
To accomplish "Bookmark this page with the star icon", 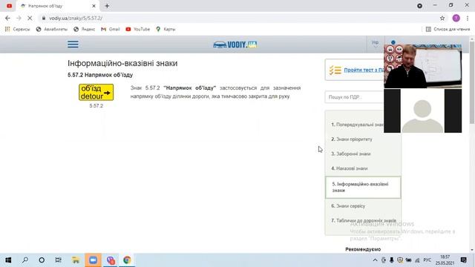I will (x=442, y=18).
